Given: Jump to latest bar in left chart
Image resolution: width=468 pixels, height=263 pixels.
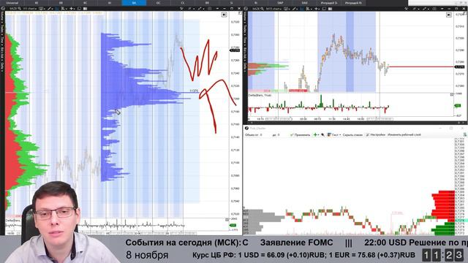Looking at the screenshot, I should [224, 15].
